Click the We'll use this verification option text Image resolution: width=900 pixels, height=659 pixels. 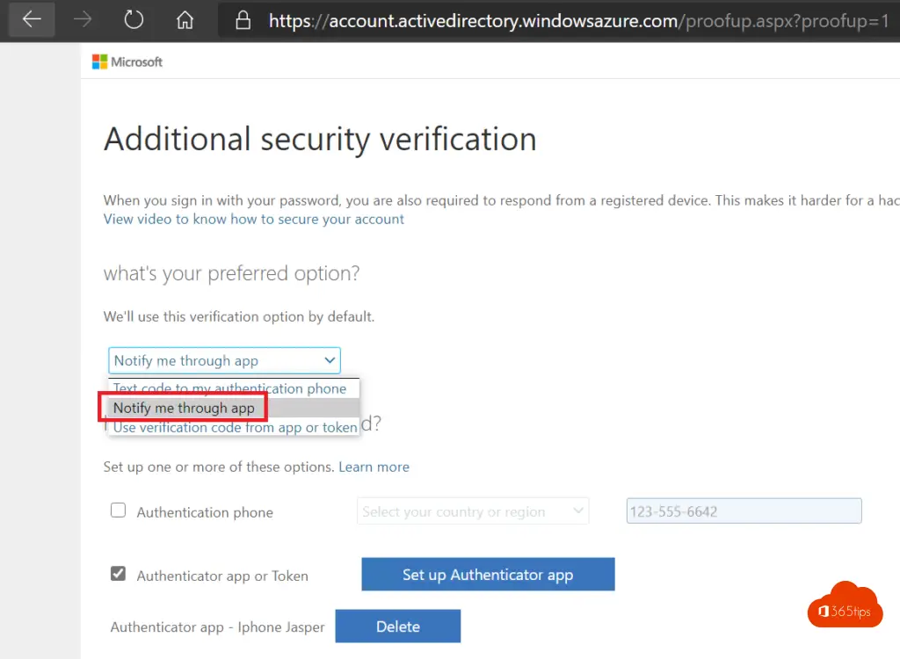pyautogui.click(x=239, y=317)
